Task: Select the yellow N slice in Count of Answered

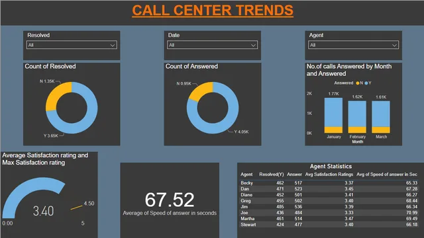Action: point(201,91)
